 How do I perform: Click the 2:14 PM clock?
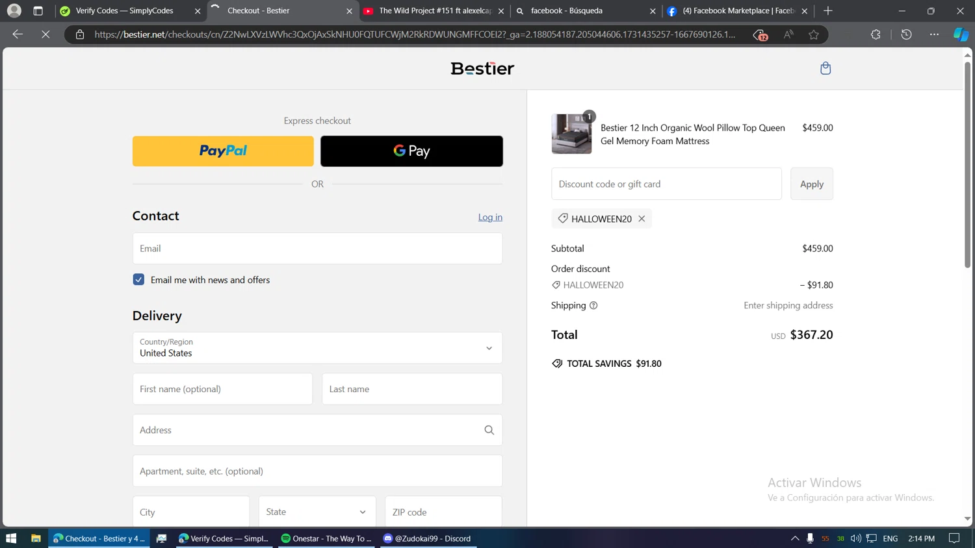pyautogui.click(x=921, y=538)
